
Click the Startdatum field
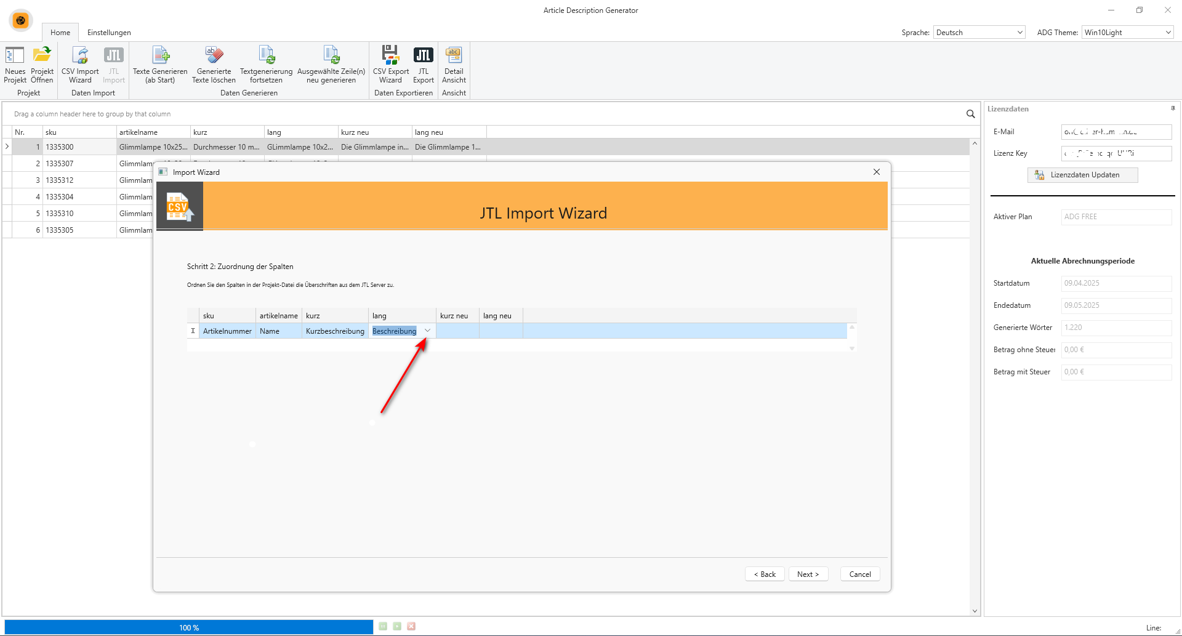tap(1116, 283)
